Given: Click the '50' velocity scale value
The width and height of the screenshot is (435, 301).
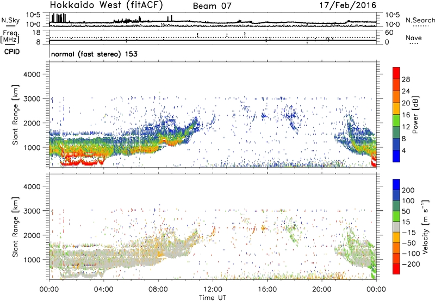Looking at the screenshot, I should coord(406,211).
